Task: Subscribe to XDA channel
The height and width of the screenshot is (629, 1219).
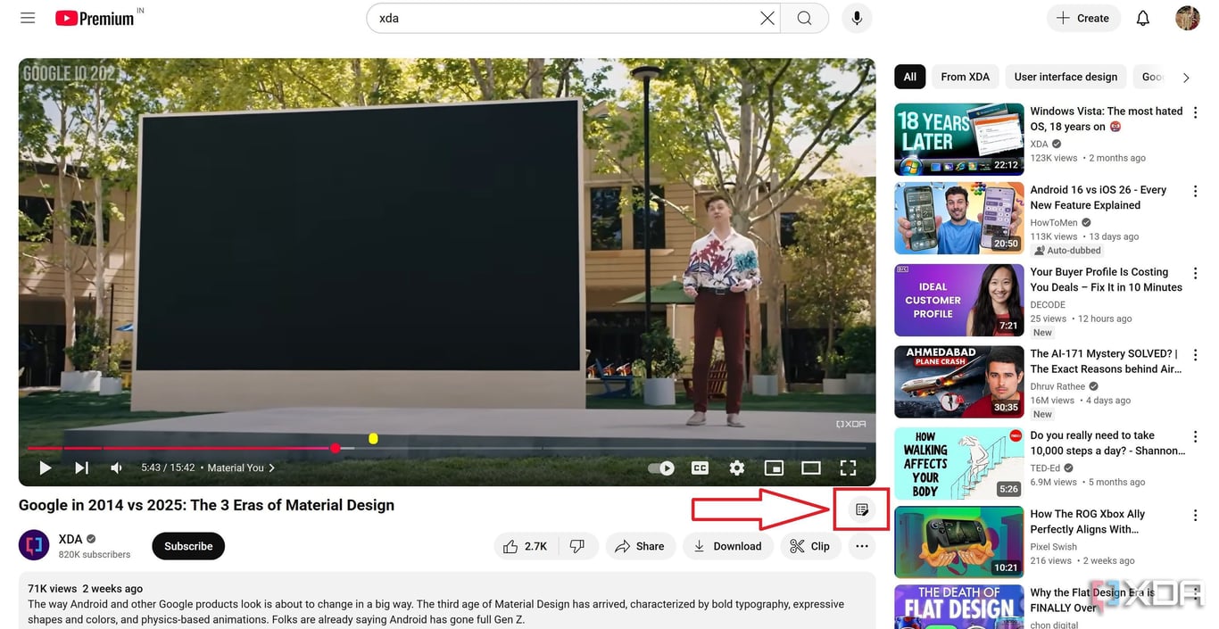Action: [188, 546]
